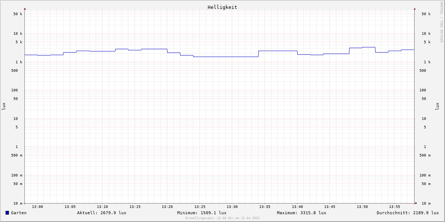Click the 13:00 time axis label

[37, 207]
